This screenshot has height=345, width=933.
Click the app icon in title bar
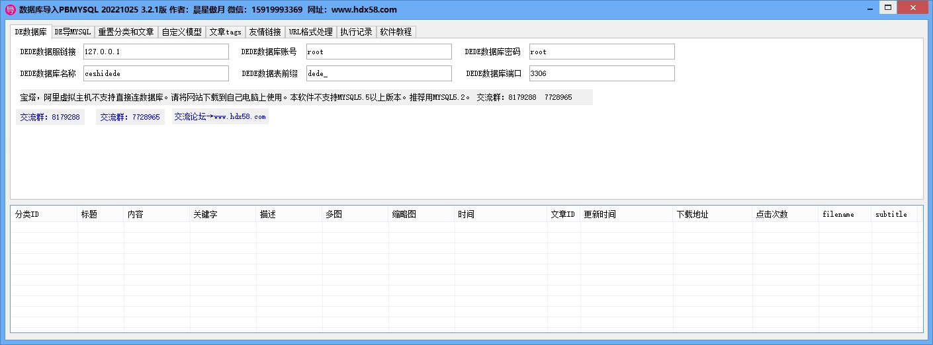9,9
